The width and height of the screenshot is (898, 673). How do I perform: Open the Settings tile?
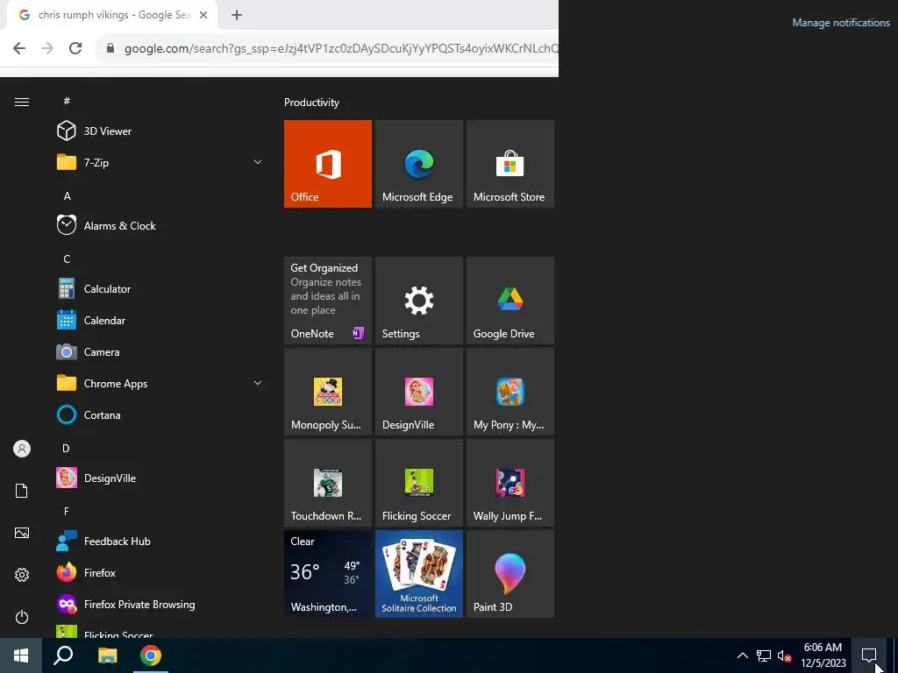click(x=418, y=301)
